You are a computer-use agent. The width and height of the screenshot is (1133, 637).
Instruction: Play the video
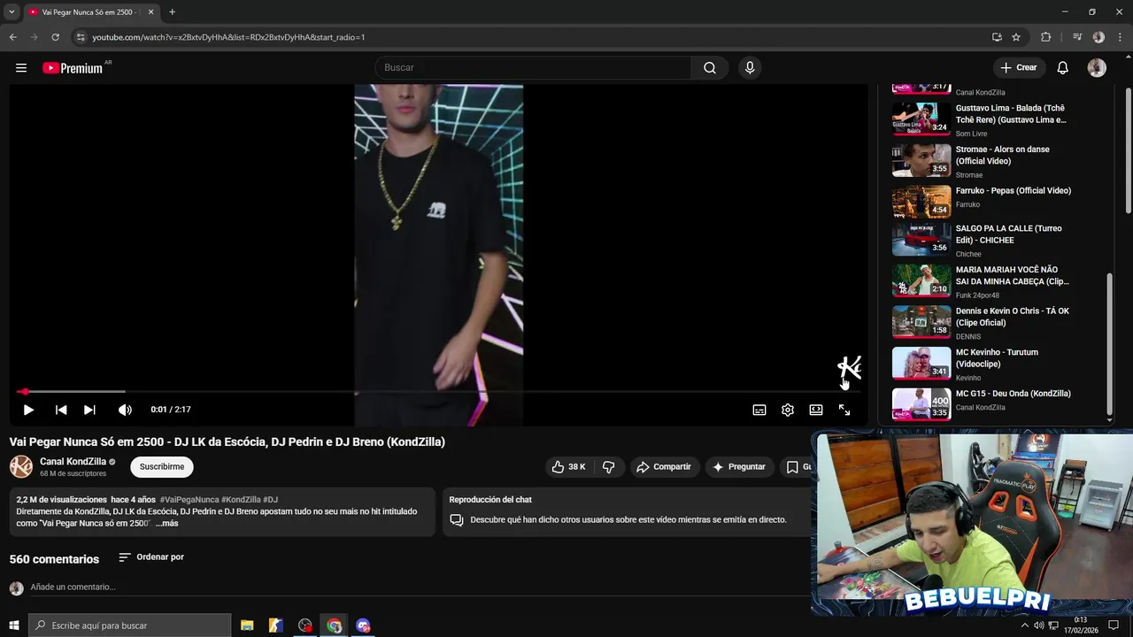click(28, 410)
